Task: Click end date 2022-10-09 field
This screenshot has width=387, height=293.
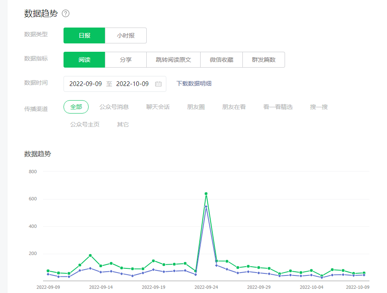Action: (x=132, y=84)
